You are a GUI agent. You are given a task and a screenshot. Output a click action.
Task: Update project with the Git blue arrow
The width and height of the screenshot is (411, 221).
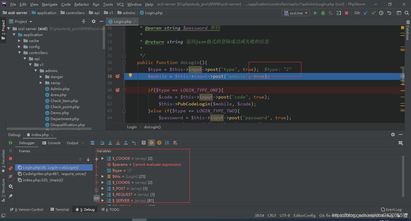point(366,13)
